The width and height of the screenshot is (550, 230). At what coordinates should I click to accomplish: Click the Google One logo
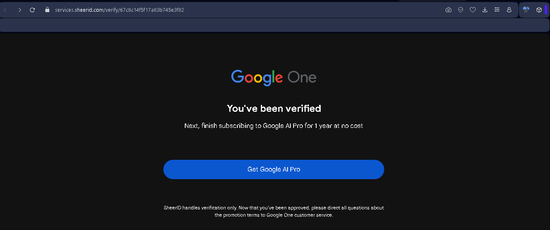[x=274, y=77]
